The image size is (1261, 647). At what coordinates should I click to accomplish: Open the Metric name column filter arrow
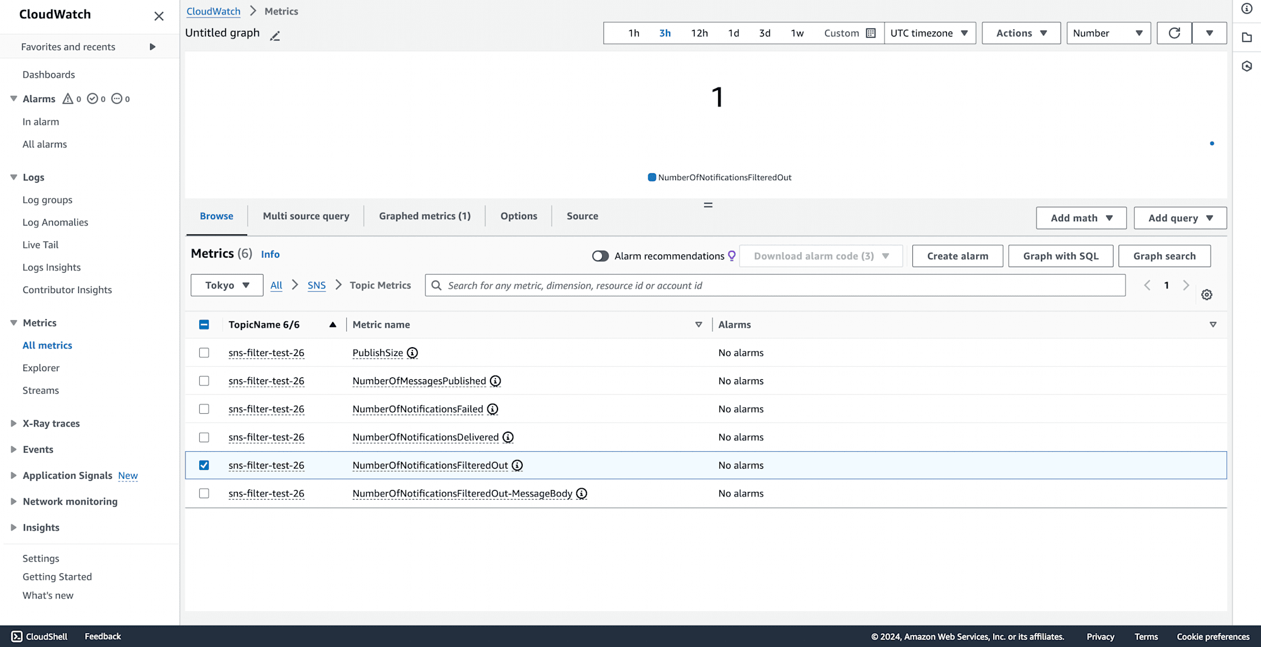[x=699, y=324]
